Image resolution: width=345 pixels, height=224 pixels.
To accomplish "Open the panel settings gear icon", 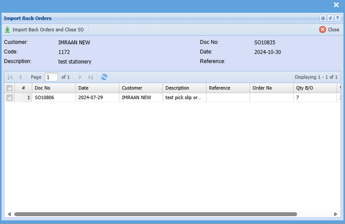I will coord(323,18).
